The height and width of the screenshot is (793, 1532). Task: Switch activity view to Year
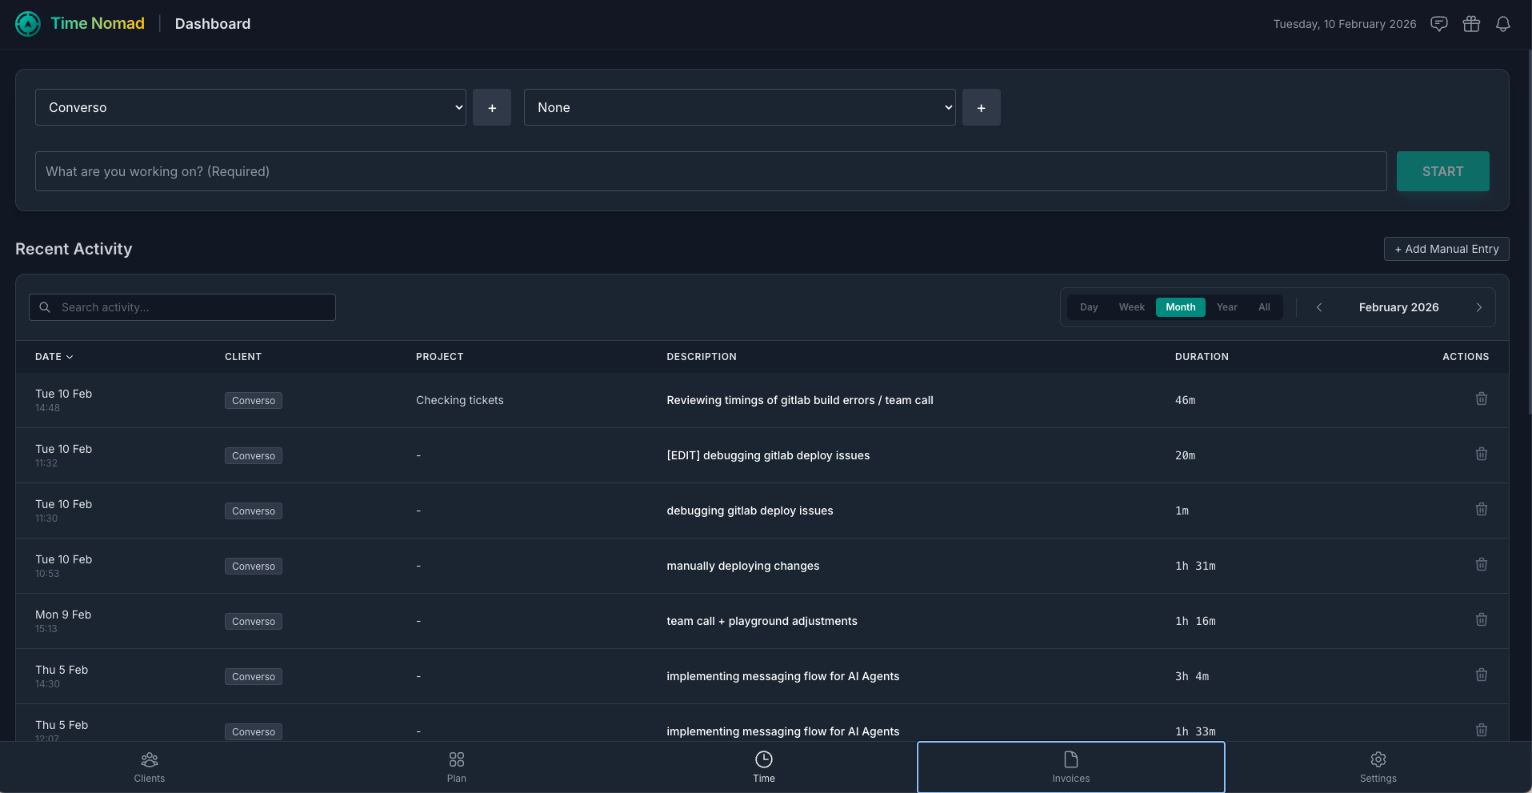click(x=1227, y=307)
